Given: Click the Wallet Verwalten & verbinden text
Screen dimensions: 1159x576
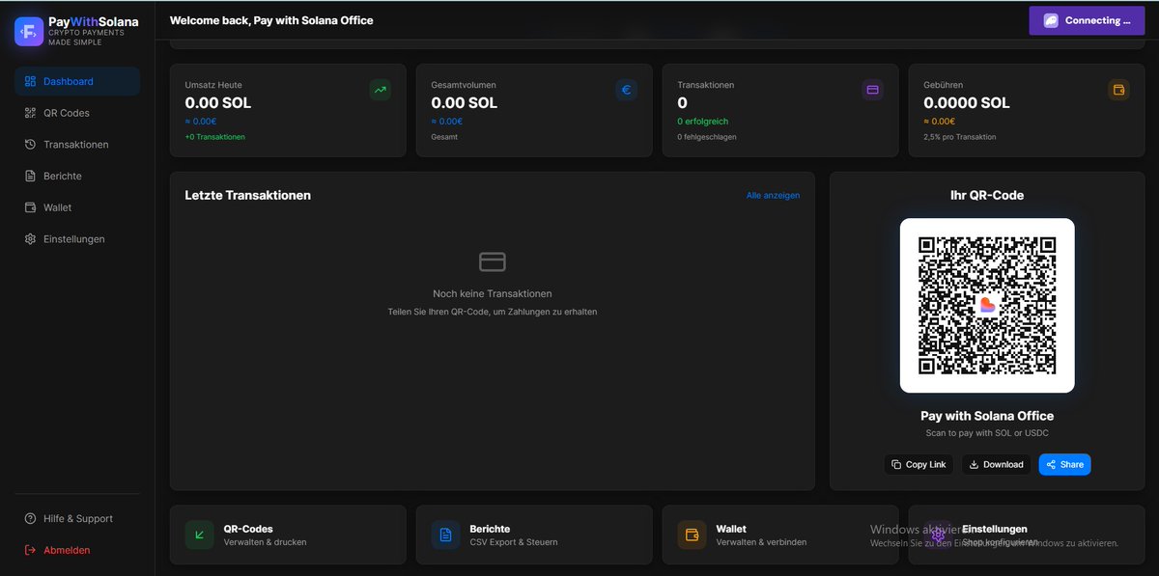Looking at the screenshot, I should [761, 542].
